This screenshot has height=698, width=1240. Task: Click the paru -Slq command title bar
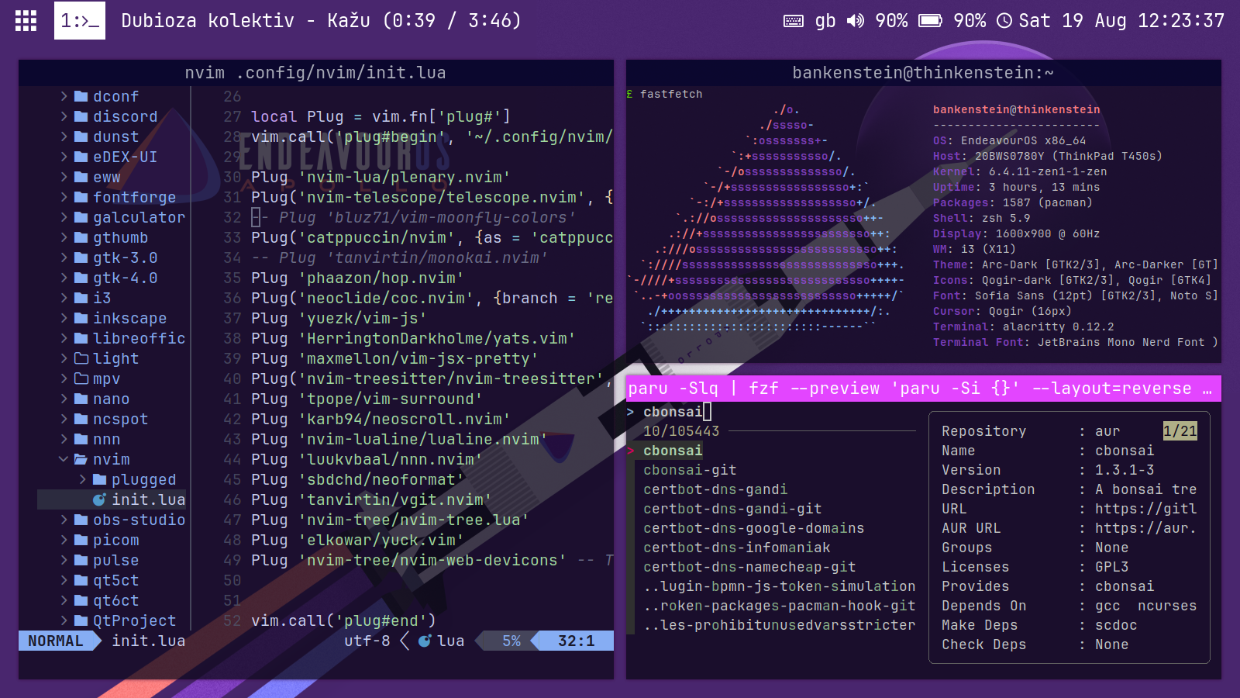click(924, 389)
